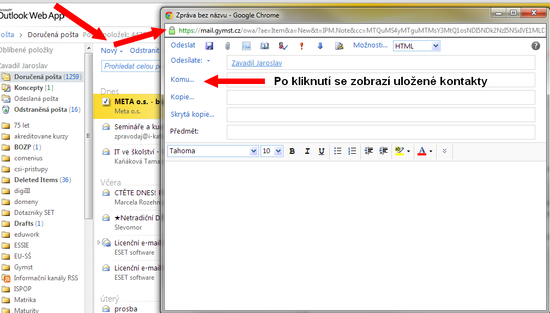Click the Prohledat celou search box

(x=131, y=66)
